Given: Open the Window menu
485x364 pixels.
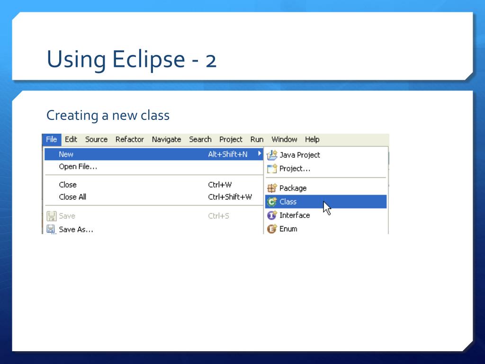Looking at the screenshot, I should point(284,140).
